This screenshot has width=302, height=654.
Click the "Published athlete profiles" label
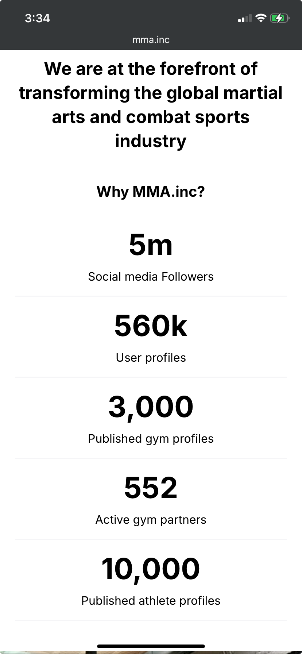pos(151,601)
